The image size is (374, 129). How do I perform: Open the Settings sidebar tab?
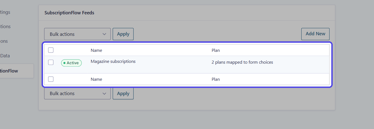pos(5,12)
